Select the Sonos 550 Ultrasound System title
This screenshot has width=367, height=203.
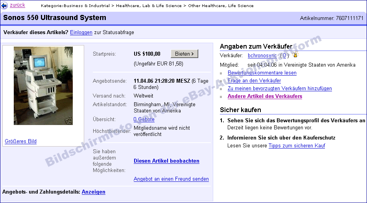pyautogui.click(x=55, y=18)
